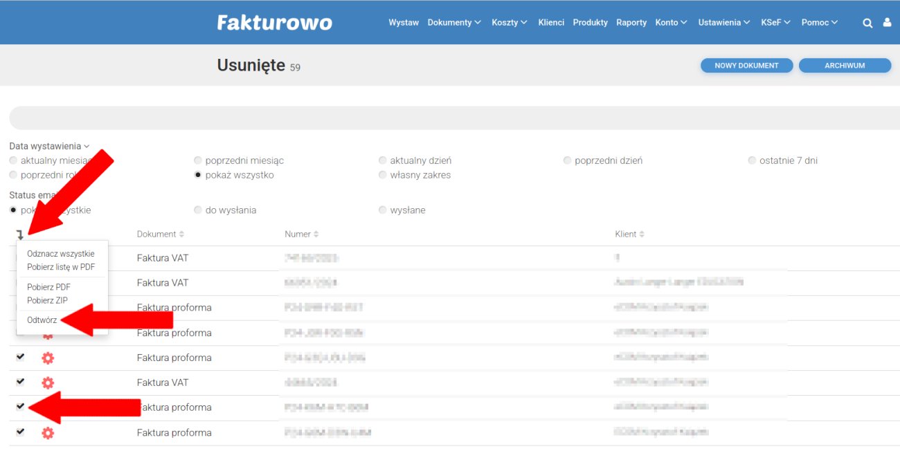The image size is (900, 451).
Task: Open the user account icon
Action: (x=887, y=22)
